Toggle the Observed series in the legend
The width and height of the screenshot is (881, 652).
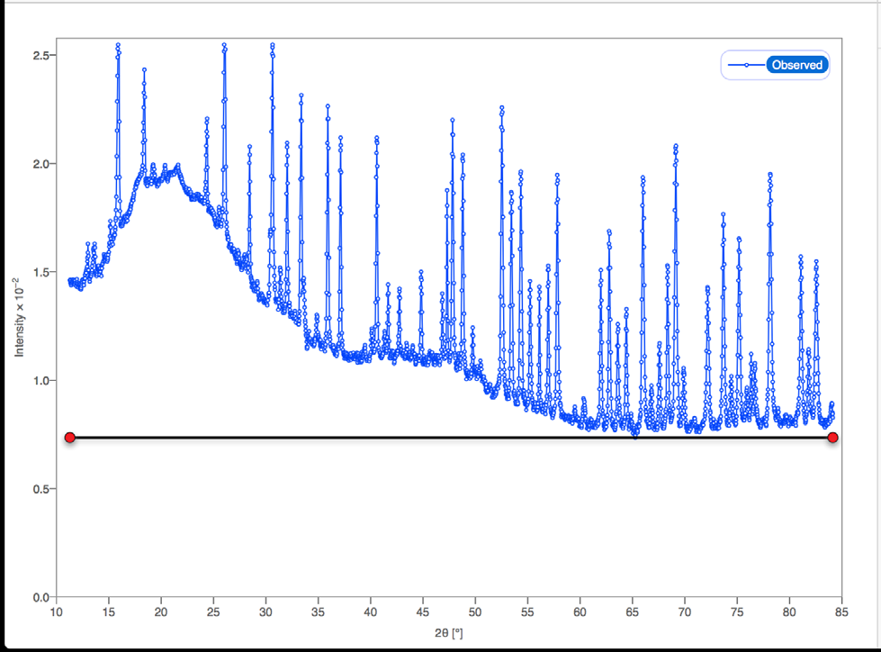(796, 65)
